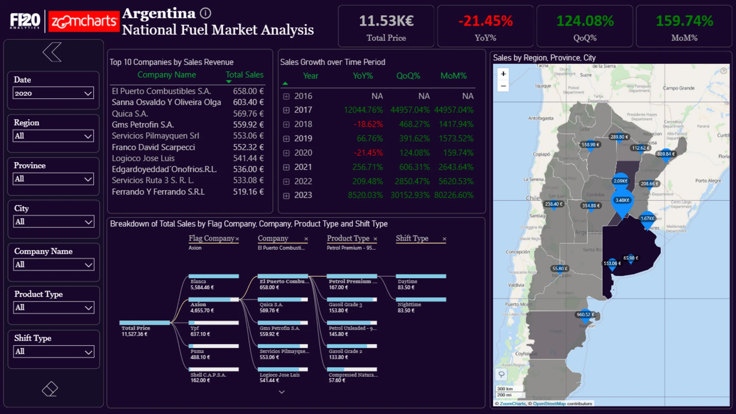This screenshot has height=414, width=736.
Task: Activate the map lasso selection tool
Action: pyautogui.click(x=501, y=374)
